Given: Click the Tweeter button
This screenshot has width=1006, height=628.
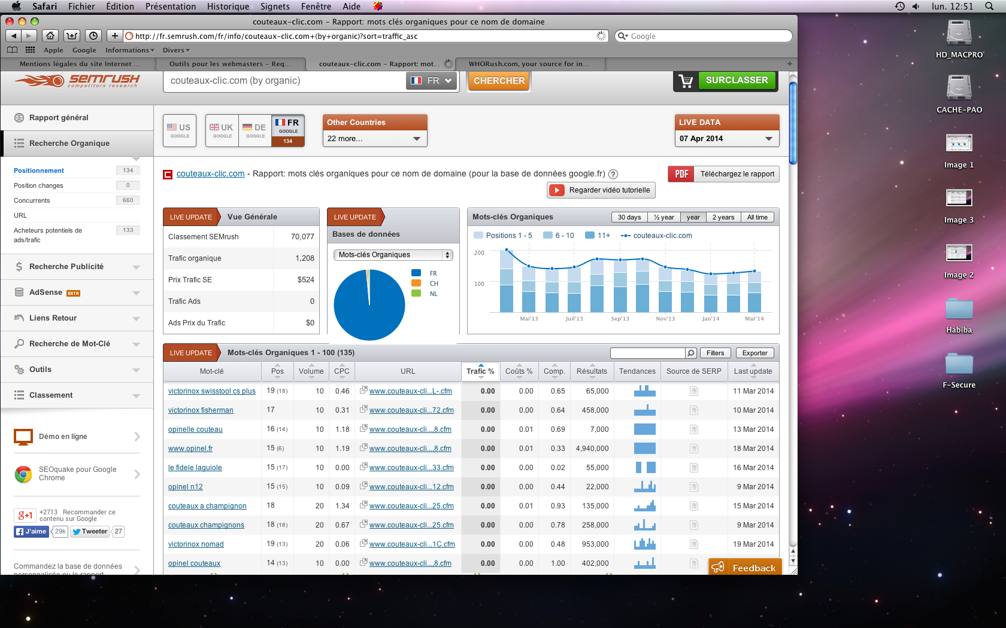Looking at the screenshot, I should (90, 531).
